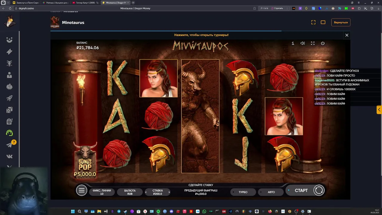Screen dimensions: 382x215
Task: Open the green support headset icon
Action: (10, 133)
